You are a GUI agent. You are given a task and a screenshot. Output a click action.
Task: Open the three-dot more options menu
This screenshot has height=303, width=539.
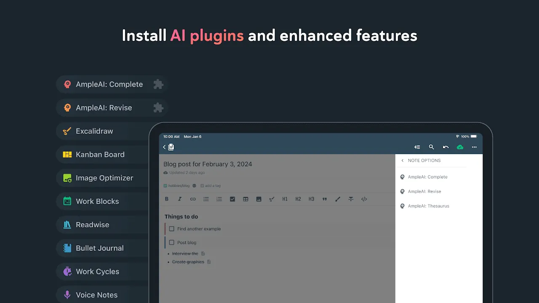point(474,147)
